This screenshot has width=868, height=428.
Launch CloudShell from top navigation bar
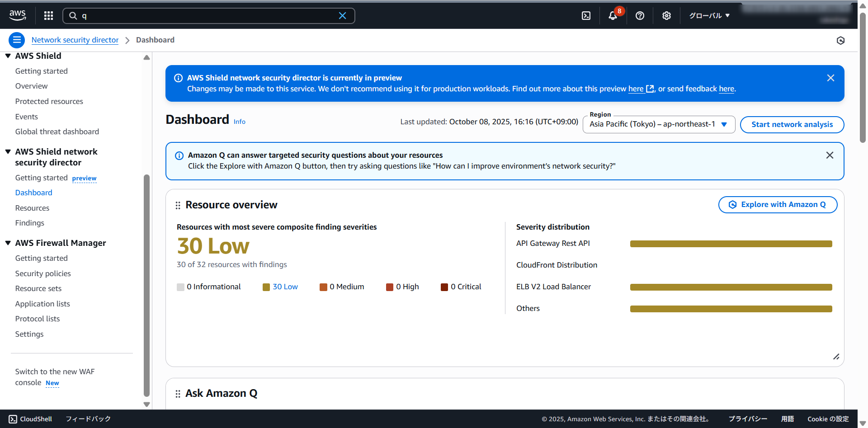[x=586, y=16]
